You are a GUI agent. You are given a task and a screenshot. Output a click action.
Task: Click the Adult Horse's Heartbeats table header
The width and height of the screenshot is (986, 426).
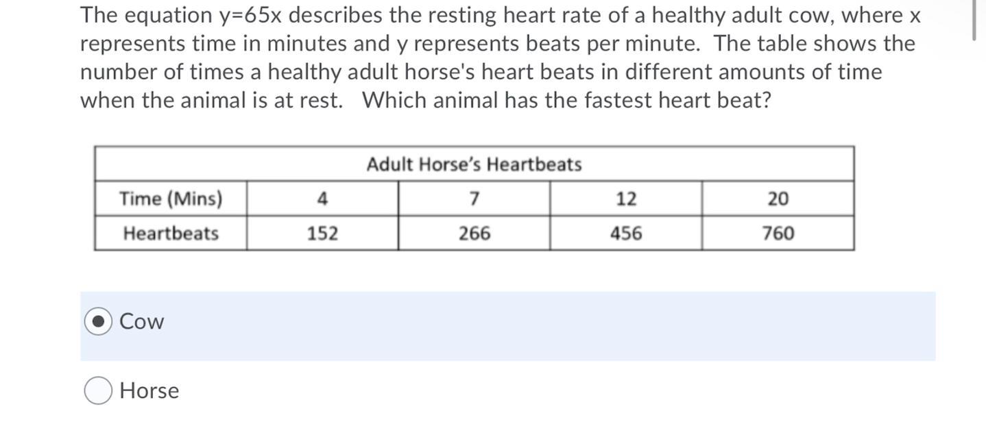click(x=474, y=164)
